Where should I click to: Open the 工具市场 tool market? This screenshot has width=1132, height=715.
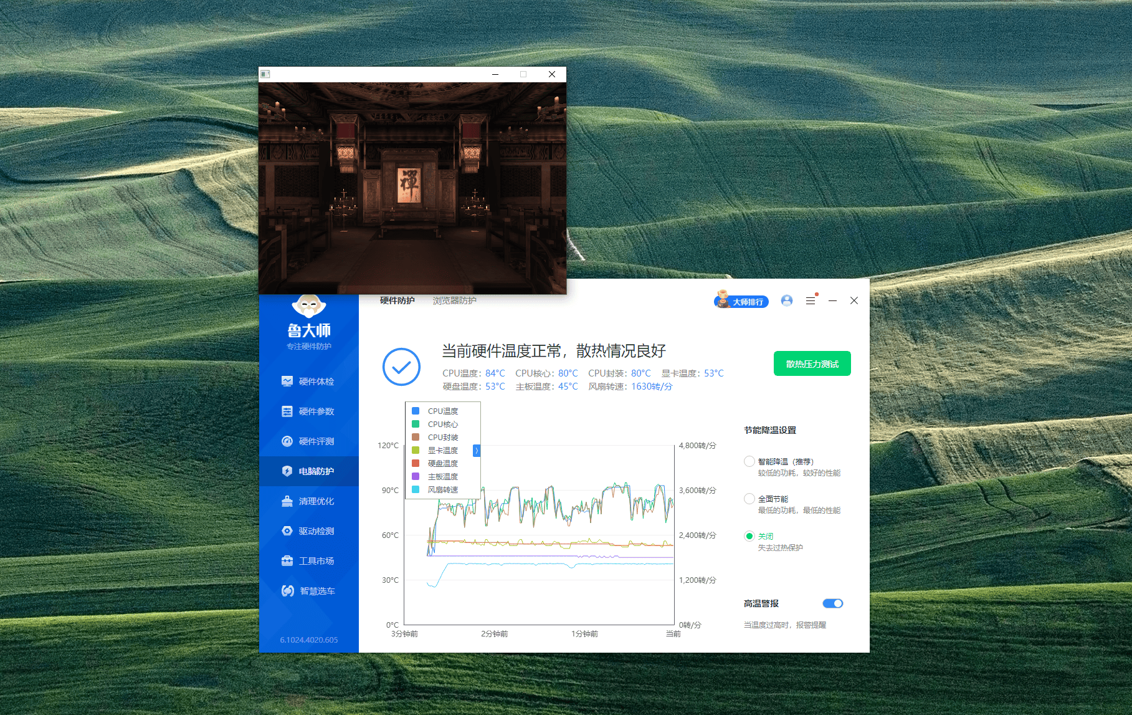pyautogui.click(x=315, y=560)
